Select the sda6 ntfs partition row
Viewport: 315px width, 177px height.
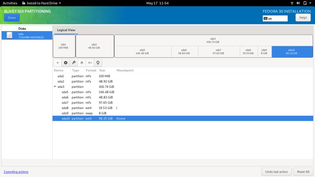point(183,97)
